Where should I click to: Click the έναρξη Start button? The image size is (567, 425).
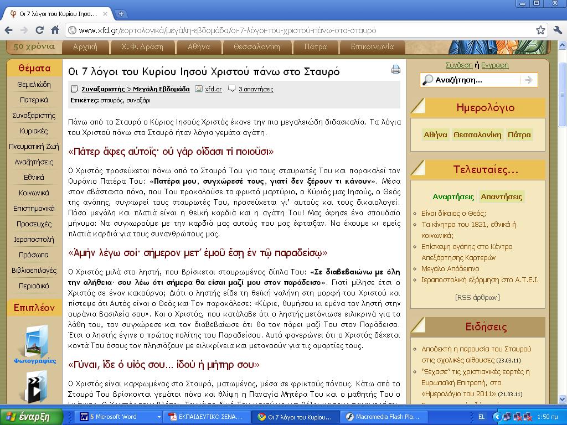(x=31, y=417)
